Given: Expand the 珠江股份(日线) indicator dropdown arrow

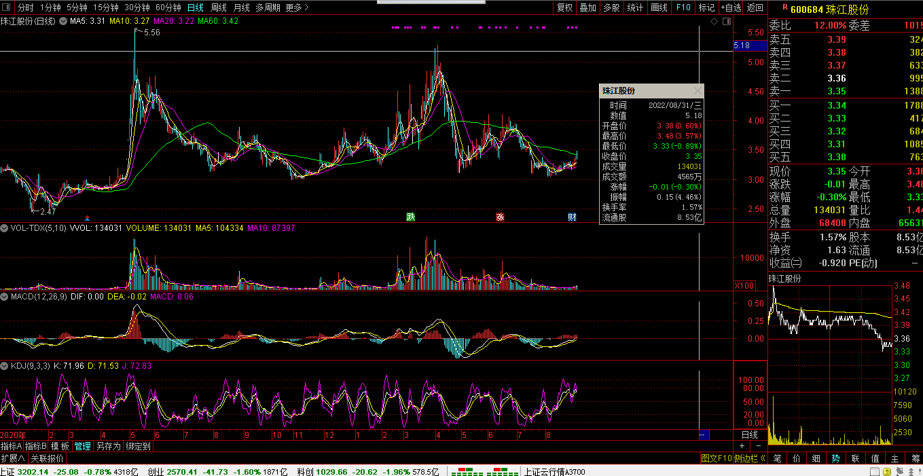Looking at the screenshot, I should 64,22.
